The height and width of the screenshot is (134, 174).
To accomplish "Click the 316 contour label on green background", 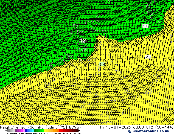I will coord(102,64).
